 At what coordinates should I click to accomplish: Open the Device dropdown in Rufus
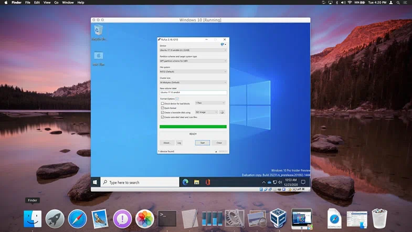(193, 50)
